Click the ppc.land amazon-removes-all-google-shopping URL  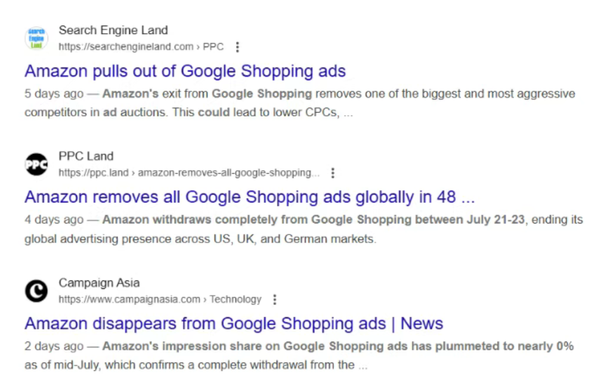pos(189,173)
